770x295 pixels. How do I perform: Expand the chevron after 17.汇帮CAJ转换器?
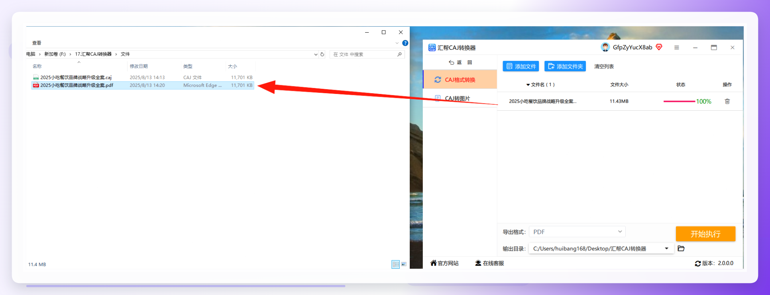click(116, 54)
